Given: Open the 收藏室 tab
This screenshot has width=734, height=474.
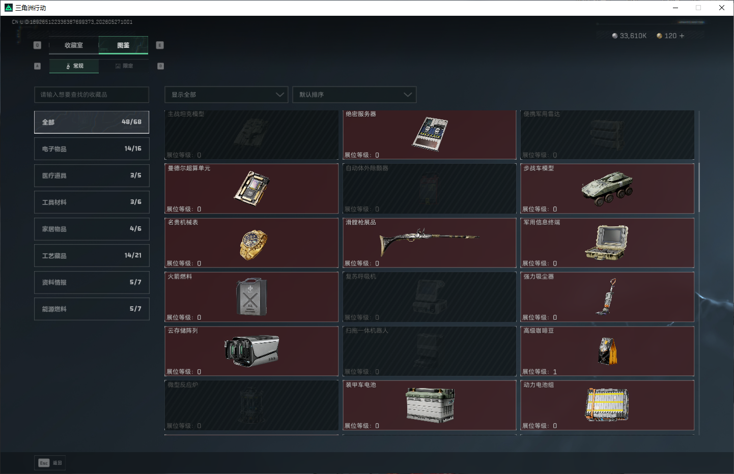Looking at the screenshot, I should coord(74,45).
